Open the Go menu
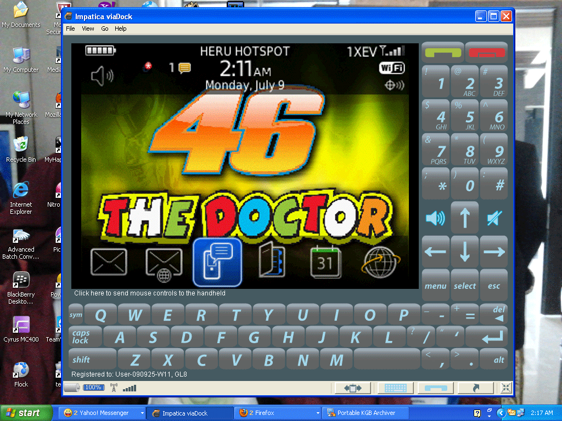 tap(105, 29)
